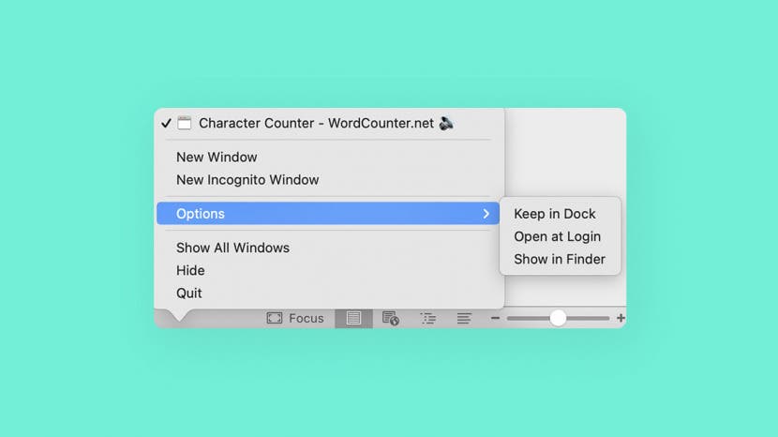
Task: Toggle checkmark next to Character Counter window
Action: point(166,123)
